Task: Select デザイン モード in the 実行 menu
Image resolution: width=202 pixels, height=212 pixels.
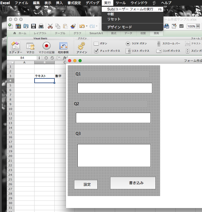Action: (x=119, y=27)
